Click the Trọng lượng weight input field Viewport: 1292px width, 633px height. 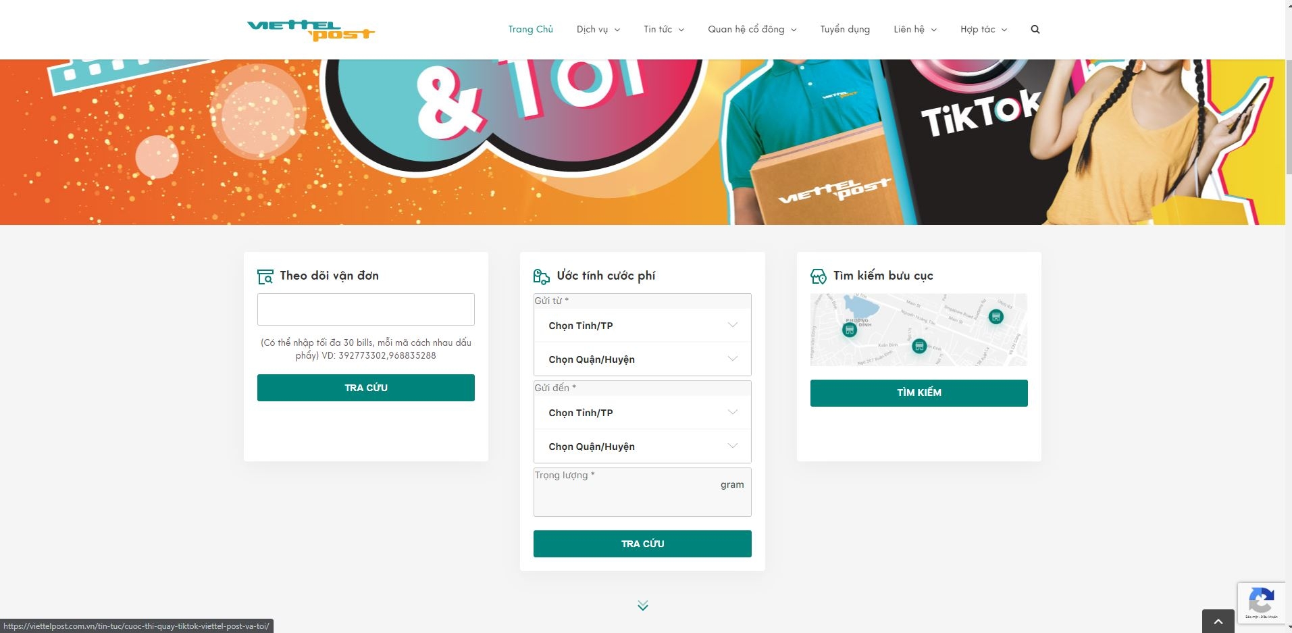pos(642,492)
